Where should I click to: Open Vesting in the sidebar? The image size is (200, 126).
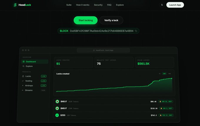coord(29,81)
